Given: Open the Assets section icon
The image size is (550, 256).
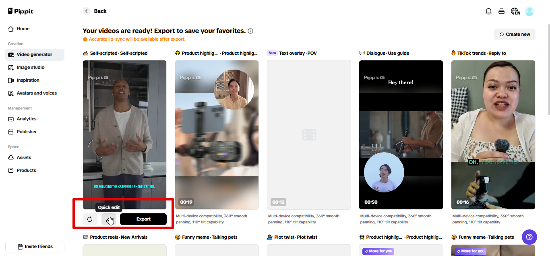Looking at the screenshot, I should coord(11,157).
